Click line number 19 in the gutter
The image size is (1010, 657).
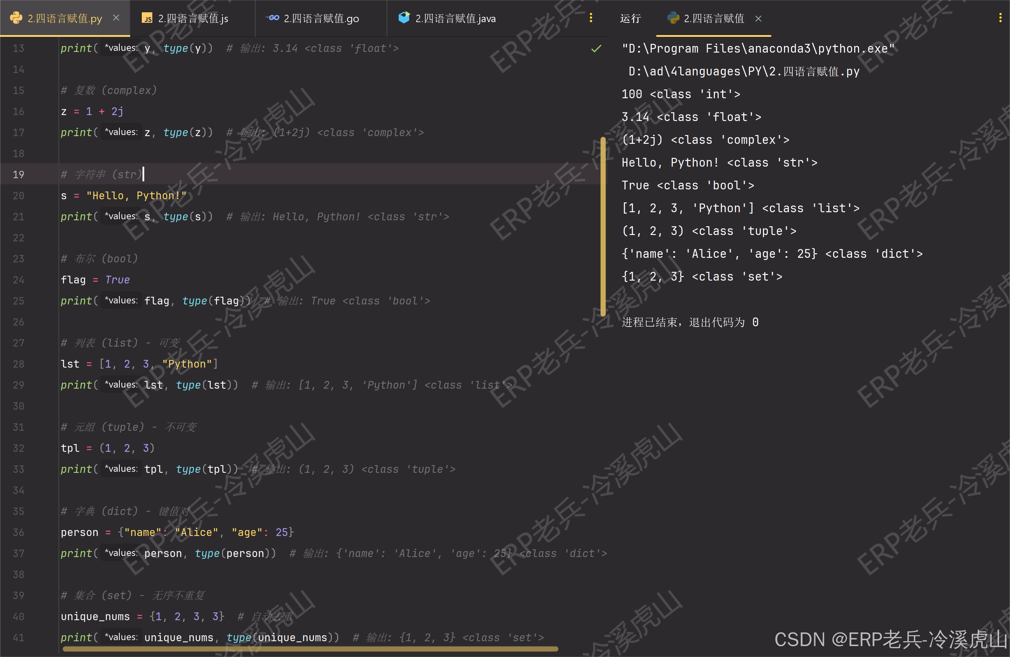point(18,174)
